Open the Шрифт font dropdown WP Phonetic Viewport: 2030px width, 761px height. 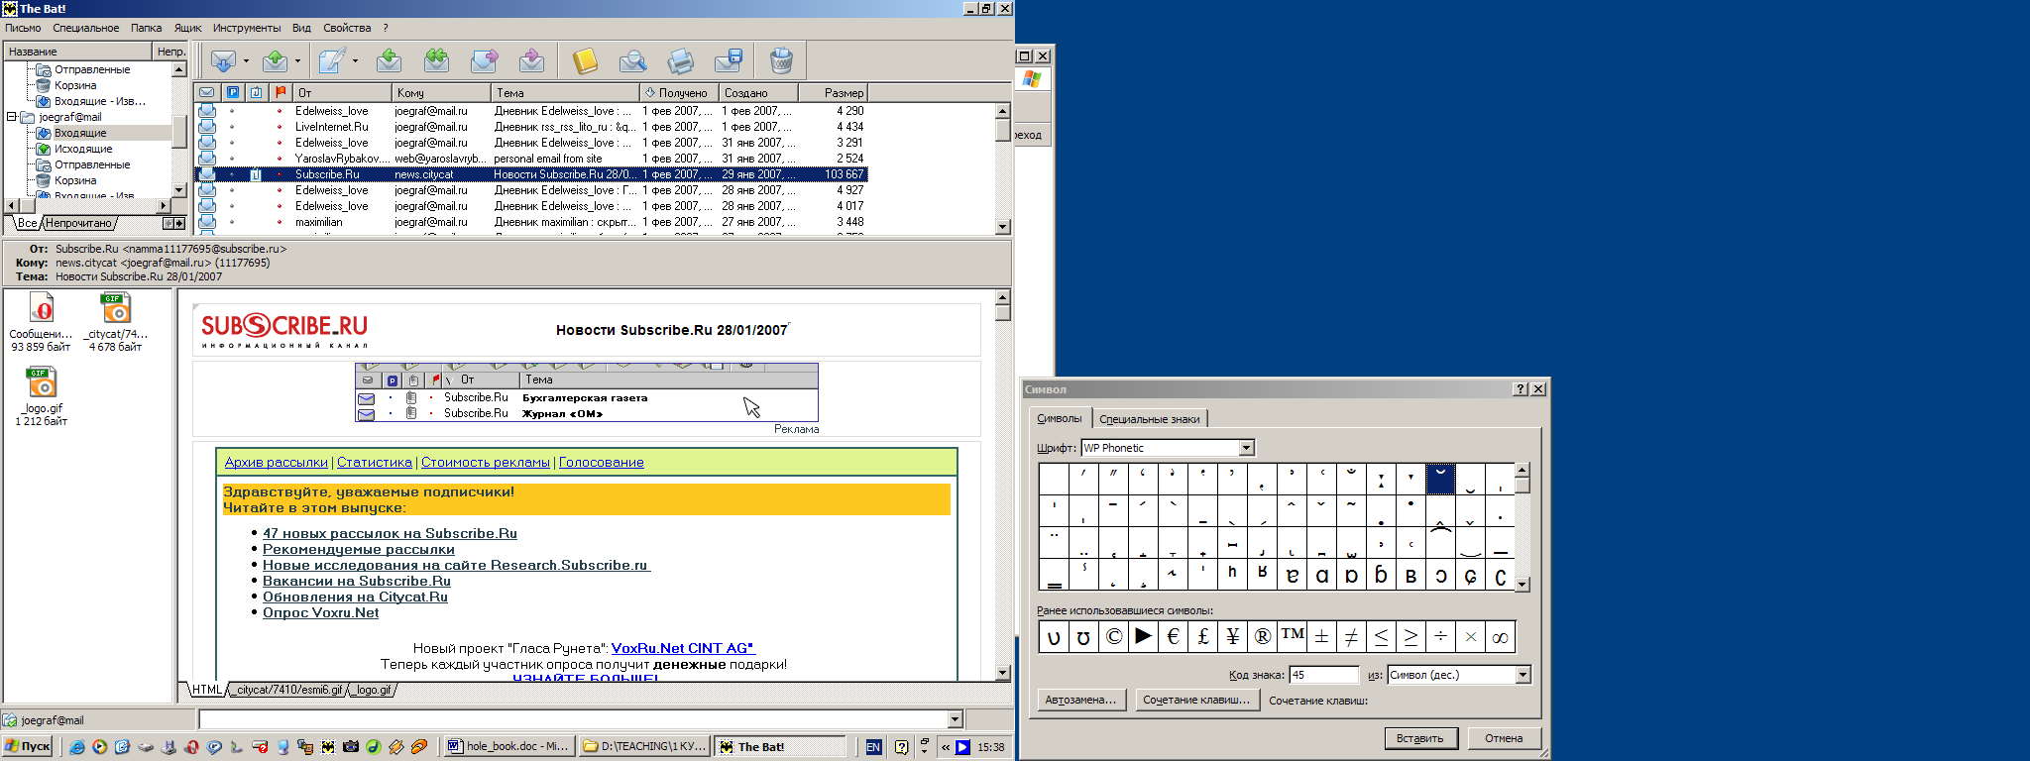tap(1247, 448)
